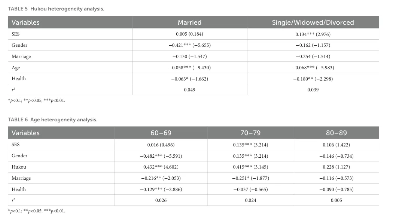Select the 70–79 column header

pyautogui.click(x=250, y=133)
